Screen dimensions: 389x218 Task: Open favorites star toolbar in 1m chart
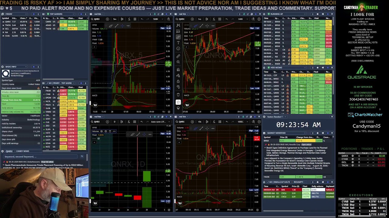click(178, 102)
